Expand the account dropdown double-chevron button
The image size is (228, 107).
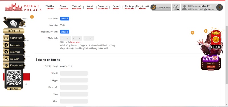[x=219, y=7]
